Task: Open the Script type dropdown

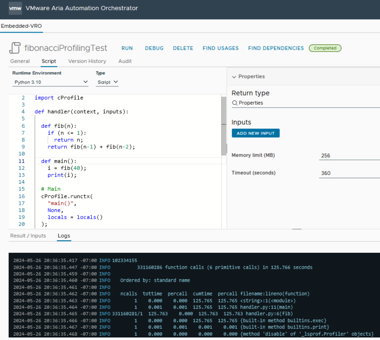Action: tap(107, 82)
